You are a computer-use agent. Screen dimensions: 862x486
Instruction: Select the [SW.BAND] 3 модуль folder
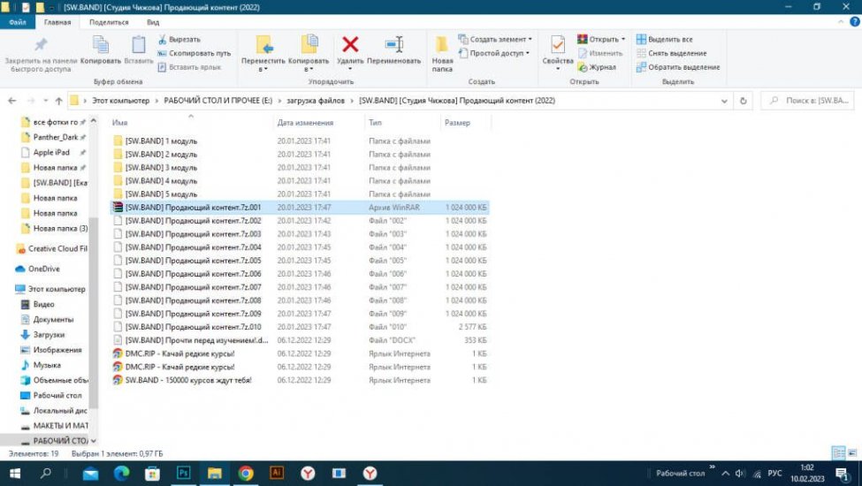coord(161,167)
